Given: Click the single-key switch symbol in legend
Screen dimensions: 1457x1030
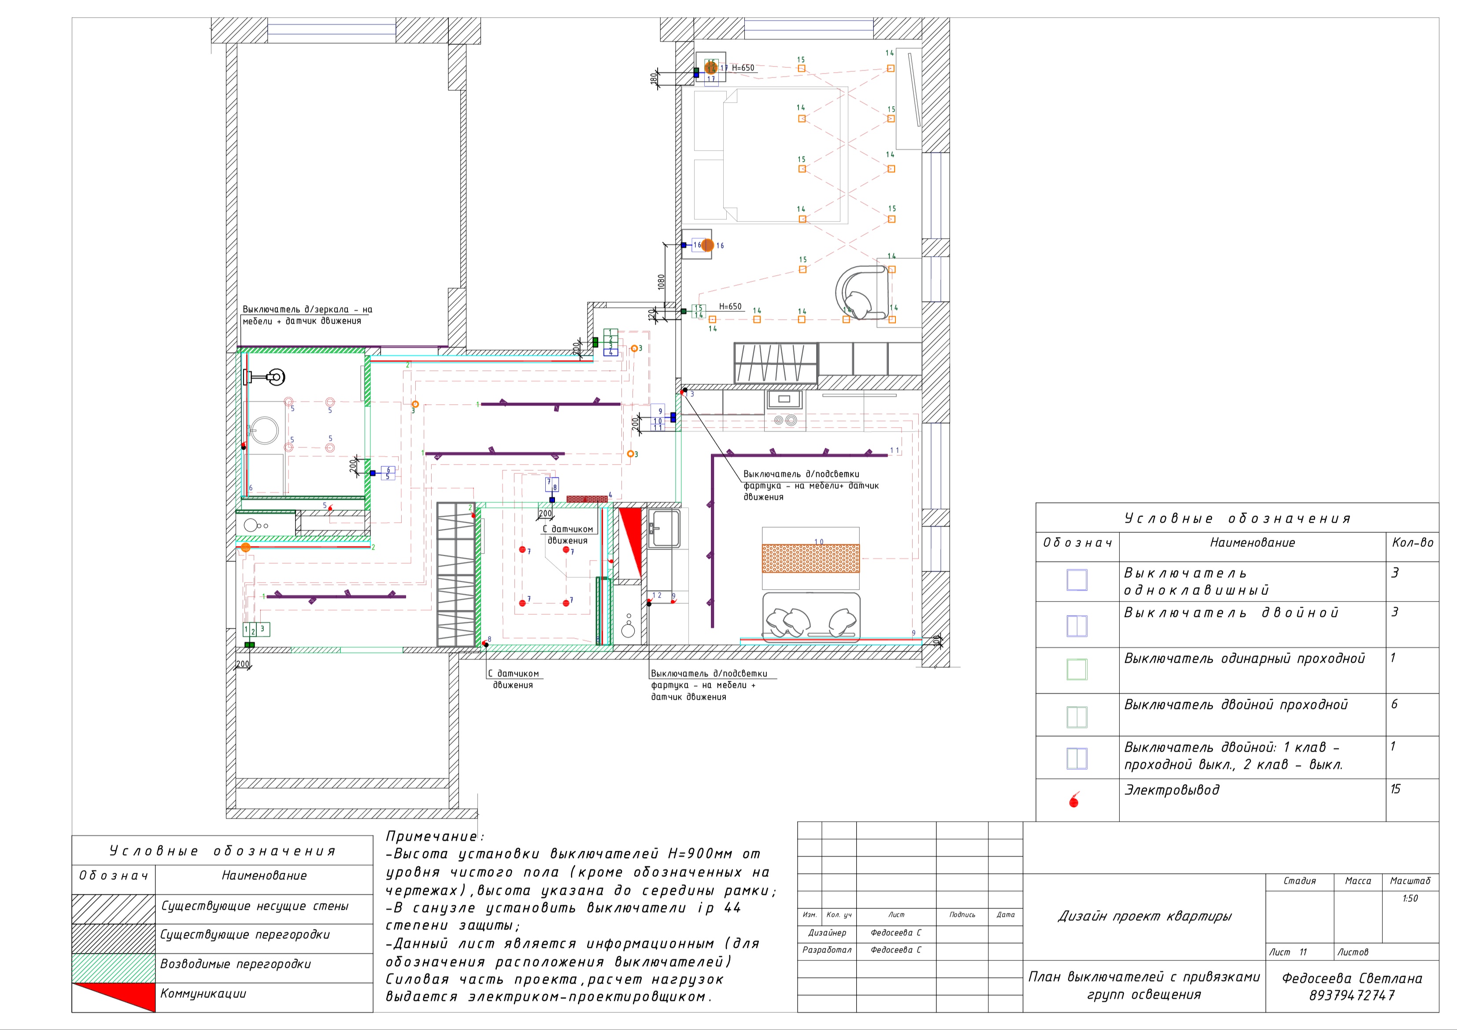Looking at the screenshot, I should click(1077, 580).
